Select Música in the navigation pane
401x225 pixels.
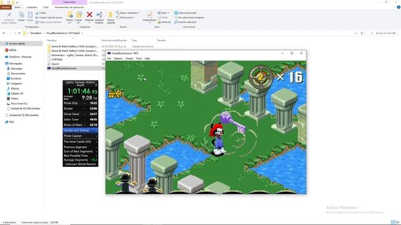pyautogui.click(x=13, y=89)
